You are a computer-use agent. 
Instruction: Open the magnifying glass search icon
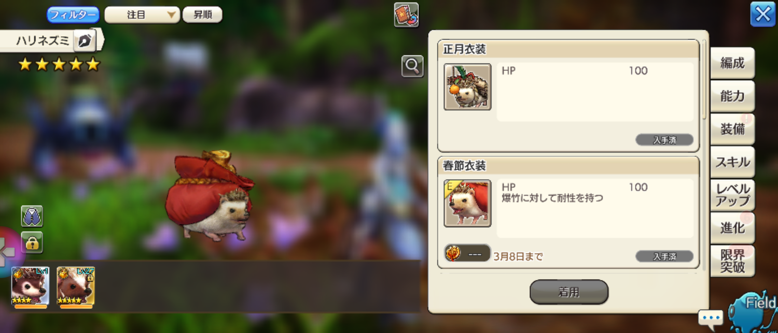click(x=412, y=66)
